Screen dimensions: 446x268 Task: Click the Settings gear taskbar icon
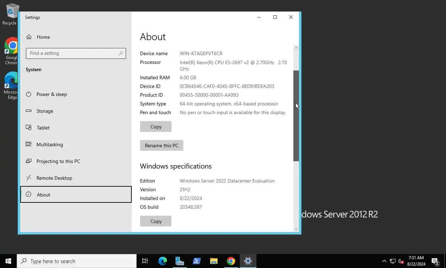(x=248, y=261)
